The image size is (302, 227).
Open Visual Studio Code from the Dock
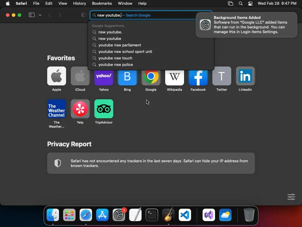[x=185, y=215]
